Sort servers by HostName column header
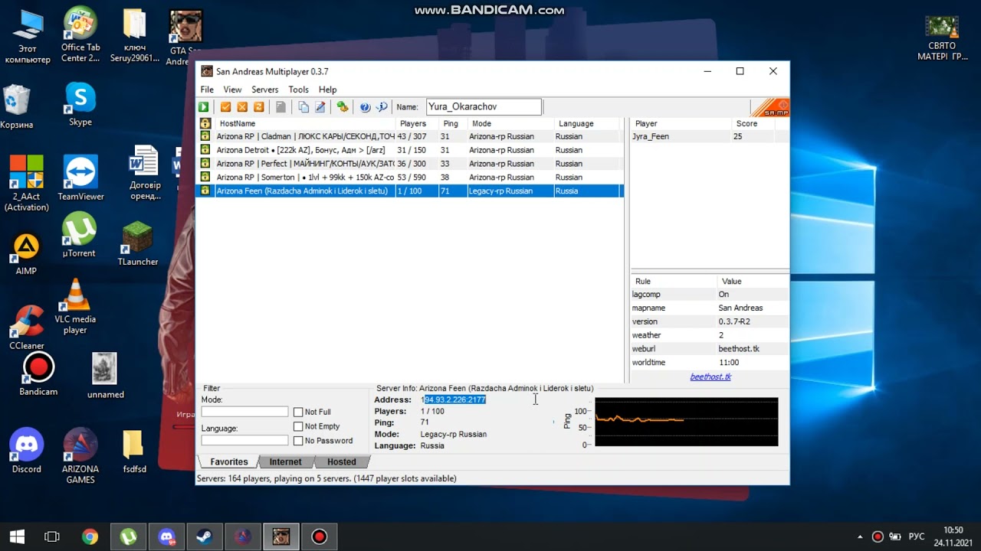Viewport: 981px width, 551px height. click(305, 123)
